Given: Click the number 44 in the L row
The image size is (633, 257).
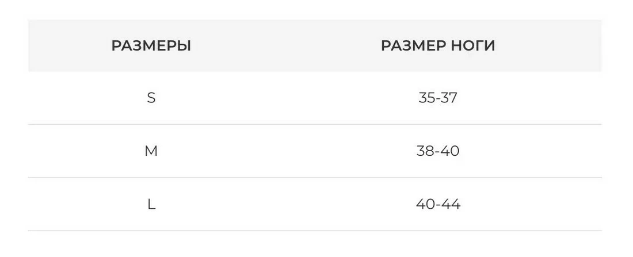Looking at the screenshot, I should [x=452, y=204].
